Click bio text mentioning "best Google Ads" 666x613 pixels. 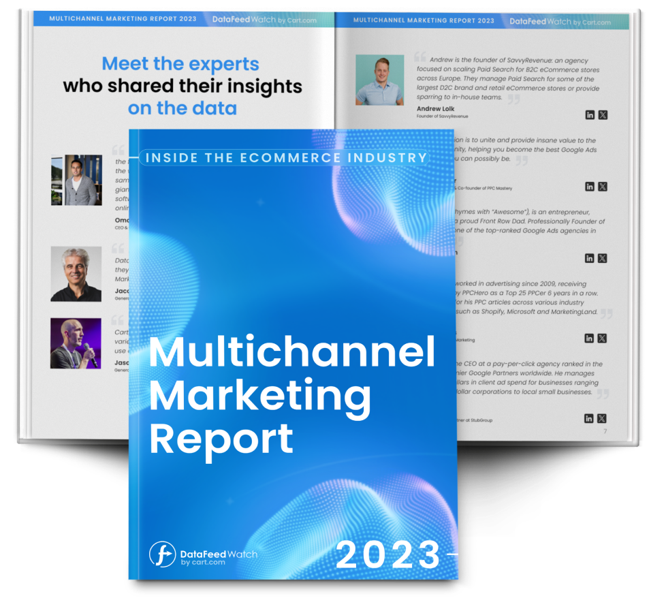pos(526,150)
